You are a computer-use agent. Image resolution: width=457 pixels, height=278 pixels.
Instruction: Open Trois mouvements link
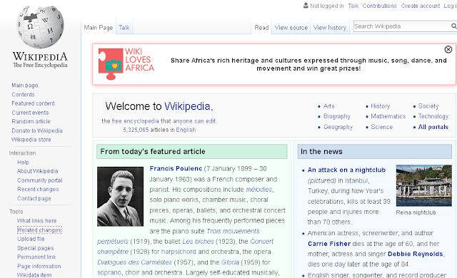(x=233, y=231)
